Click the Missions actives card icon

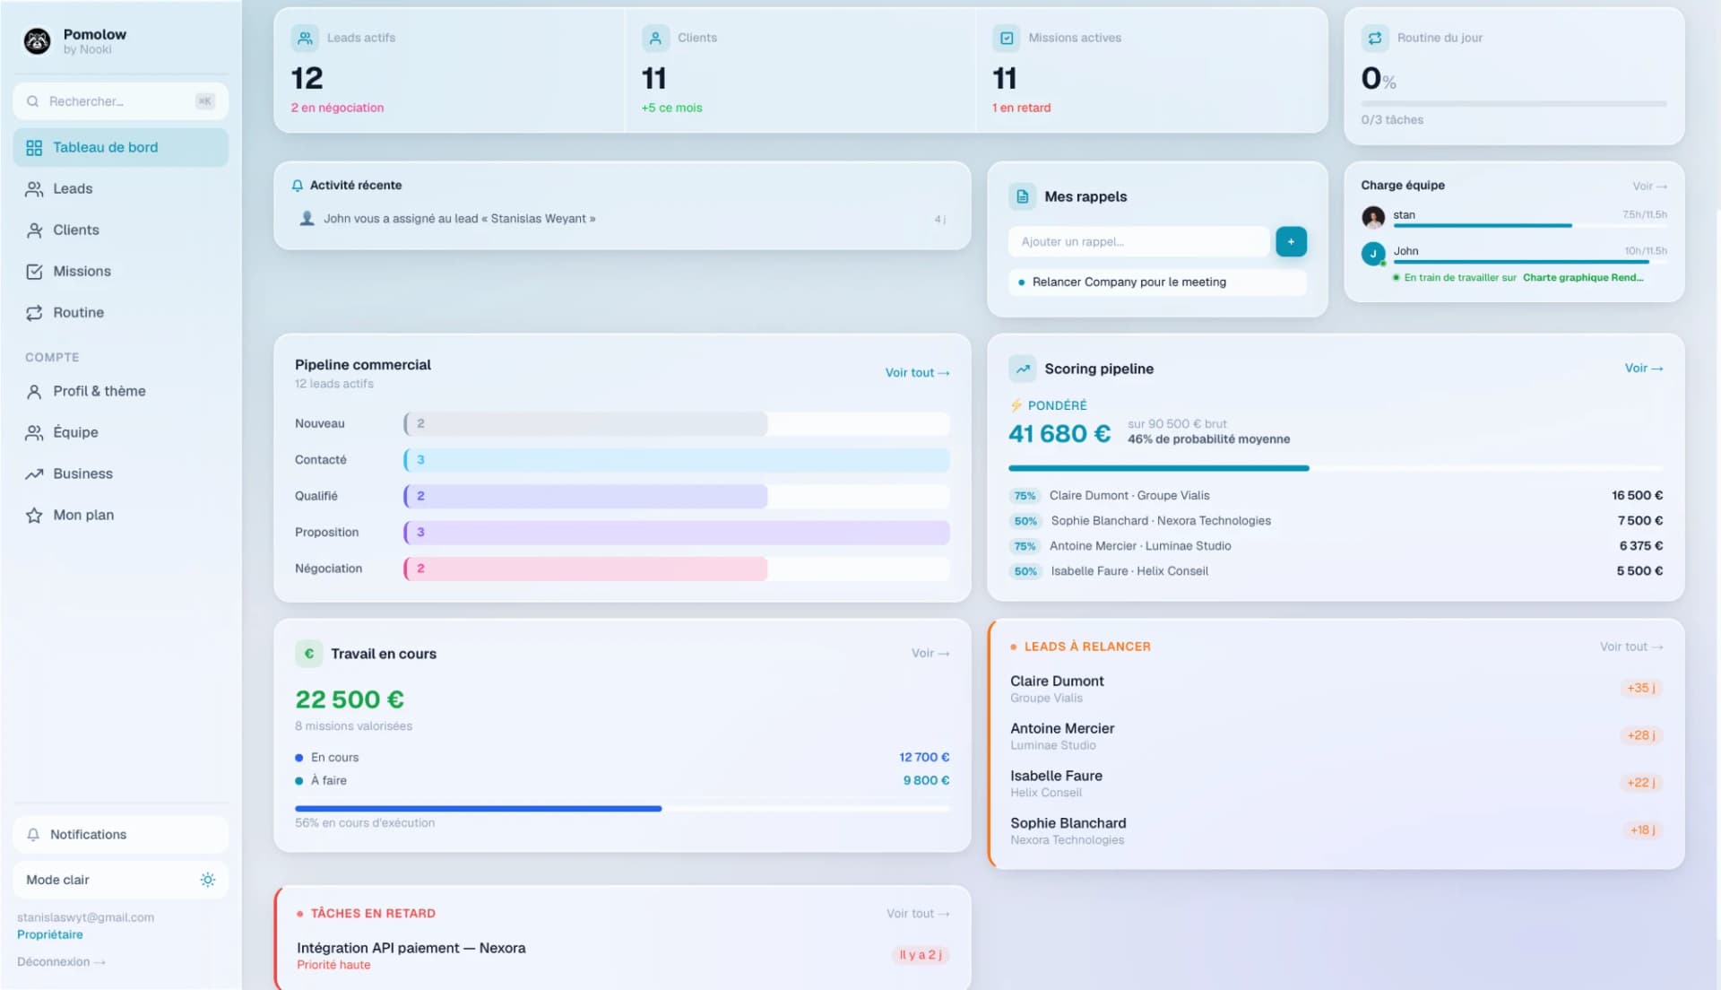(x=1006, y=38)
